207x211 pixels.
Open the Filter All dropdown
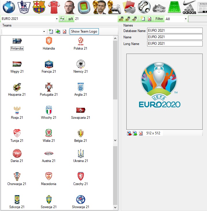coord(186,19)
